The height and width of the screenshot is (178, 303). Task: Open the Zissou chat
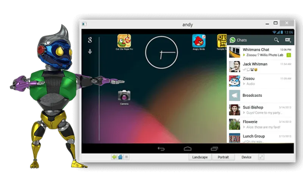[x=260, y=81]
